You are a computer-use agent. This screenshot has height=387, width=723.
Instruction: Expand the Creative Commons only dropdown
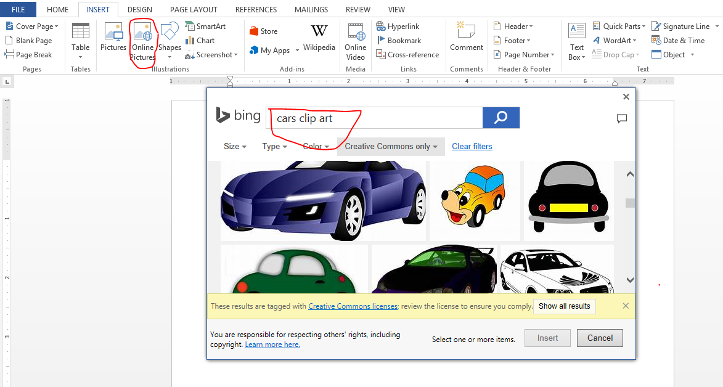(x=391, y=147)
